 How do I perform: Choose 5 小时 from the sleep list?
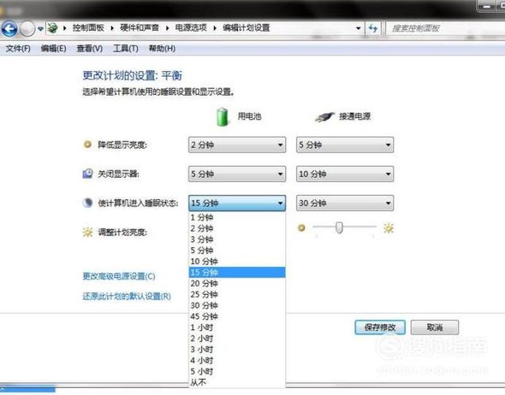pyautogui.click(x=237, y=372)
